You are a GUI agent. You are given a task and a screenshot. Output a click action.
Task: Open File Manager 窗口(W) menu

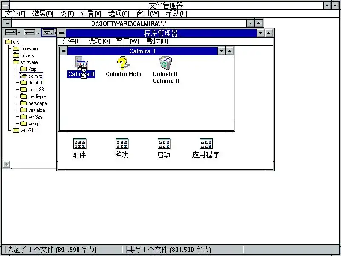pos(147,14)
